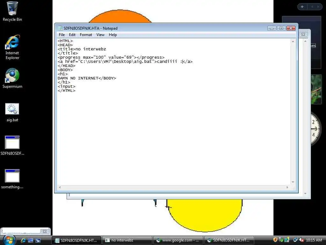The height and width of the screenshot is (245, 326).
Task: Open the Format menu in Notepad
Action: 86,35
